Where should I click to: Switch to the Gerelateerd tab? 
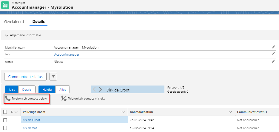pyautogui.click(x=14, y=22)
